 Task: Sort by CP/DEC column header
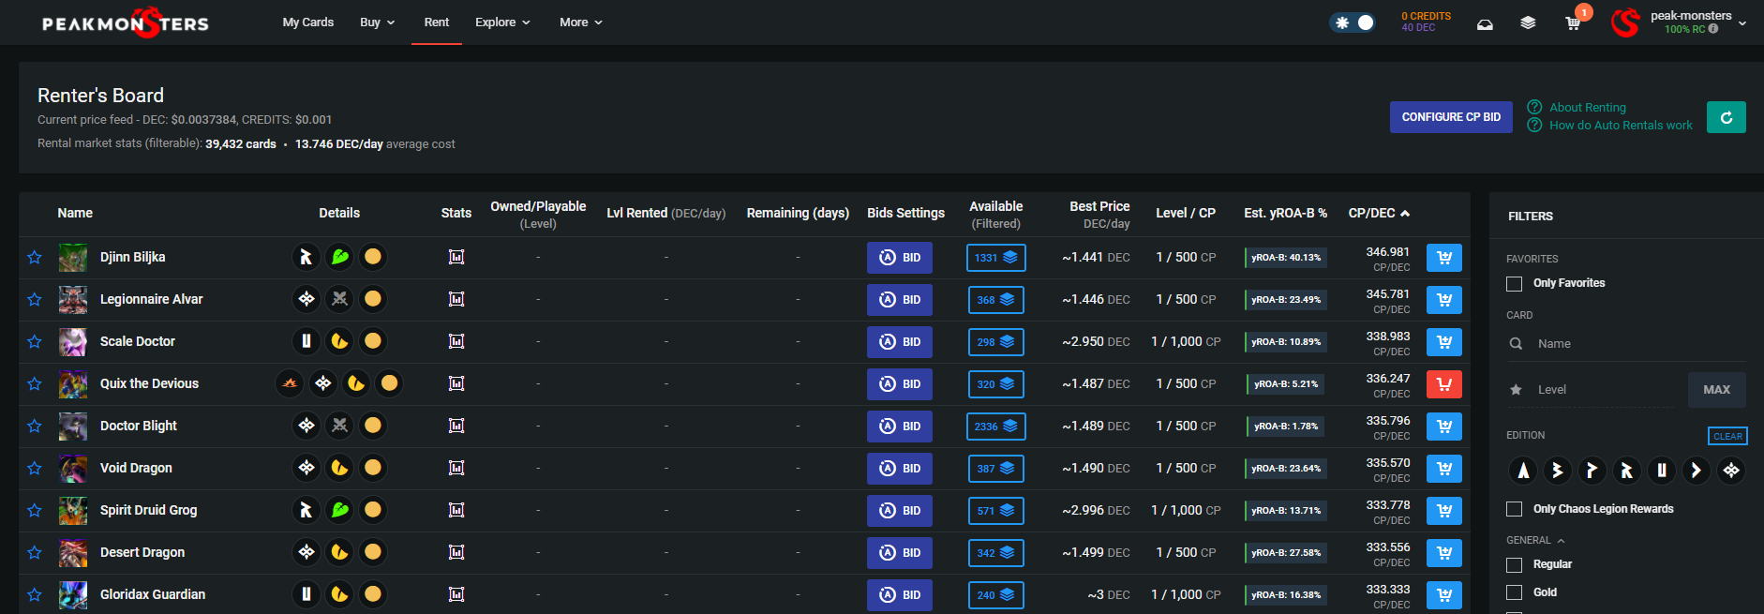coord(1379,213)
